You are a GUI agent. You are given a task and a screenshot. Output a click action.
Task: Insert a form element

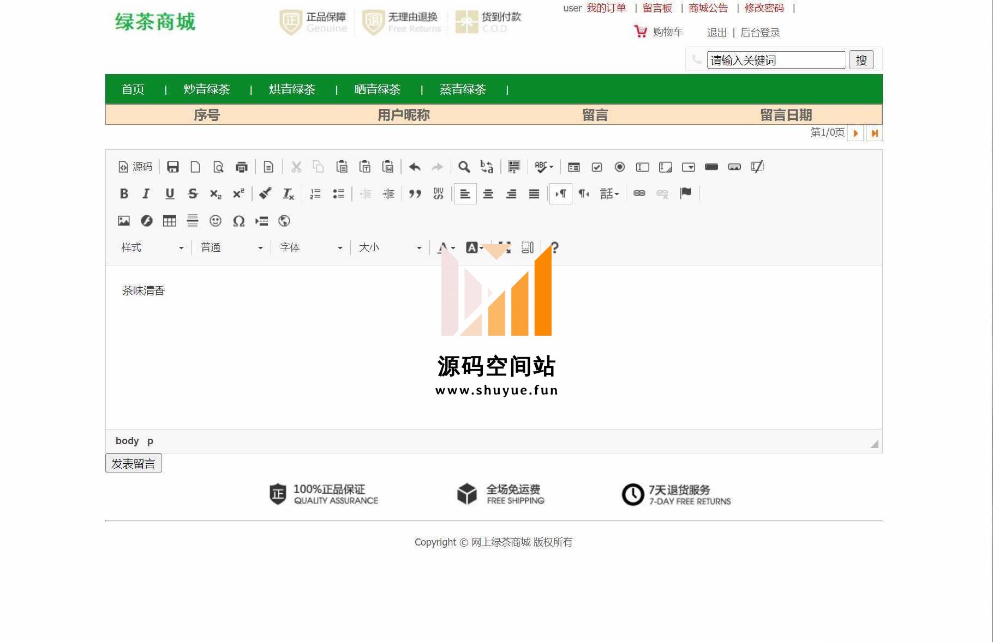[574, 167]
